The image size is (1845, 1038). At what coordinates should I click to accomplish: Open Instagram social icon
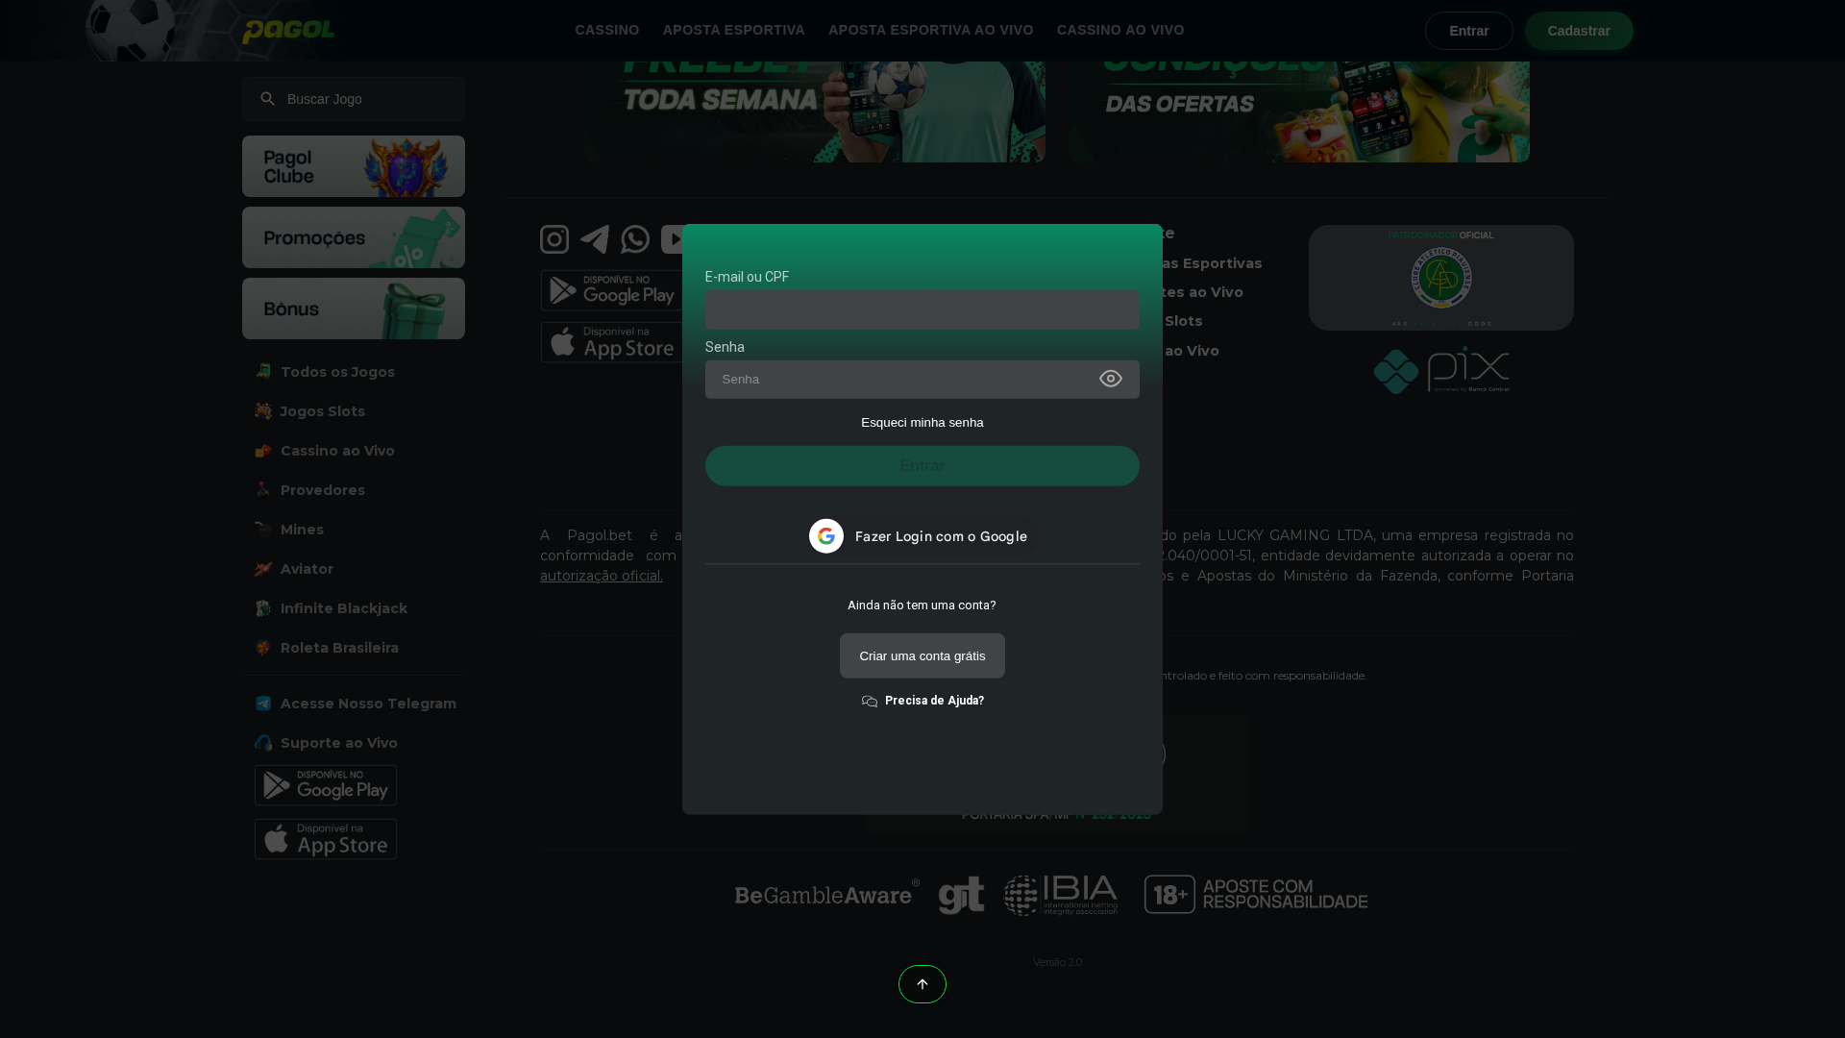(554, 239)
